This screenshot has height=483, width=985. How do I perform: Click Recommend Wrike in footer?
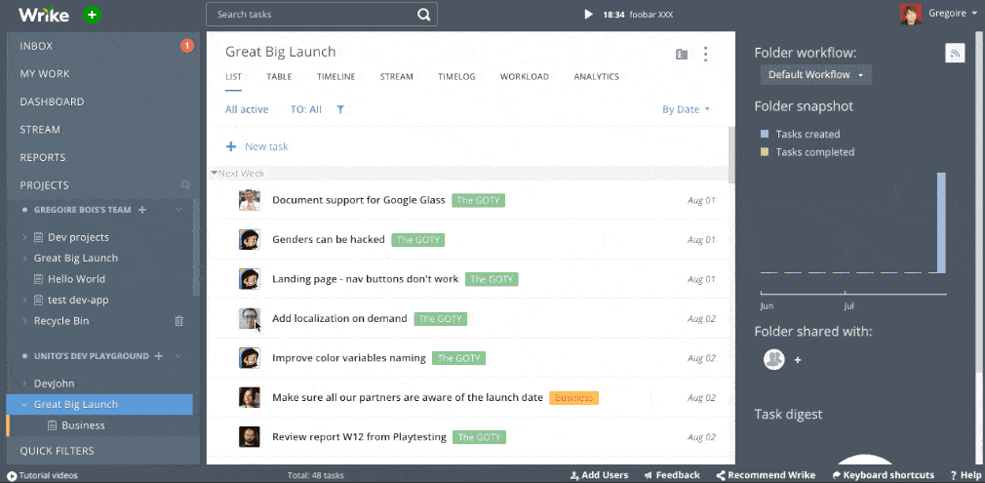[x=766, y=475]
